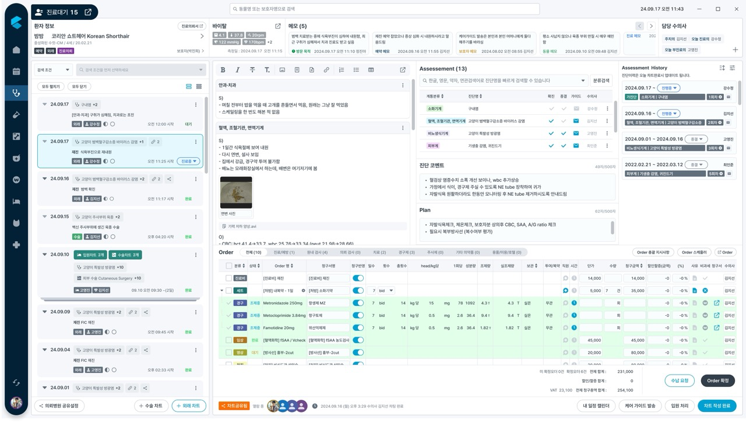Switch to the 경구제 (3) order tab
The width and height of the screenshot is (746, 423).
point(407,252)
